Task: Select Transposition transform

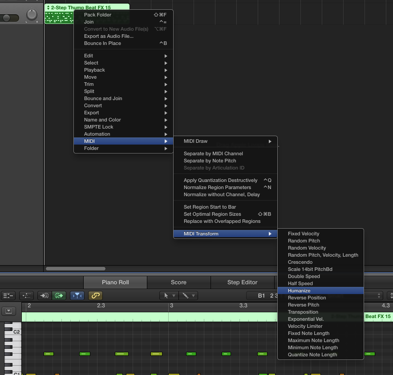Action: click(x=320, y=312)
